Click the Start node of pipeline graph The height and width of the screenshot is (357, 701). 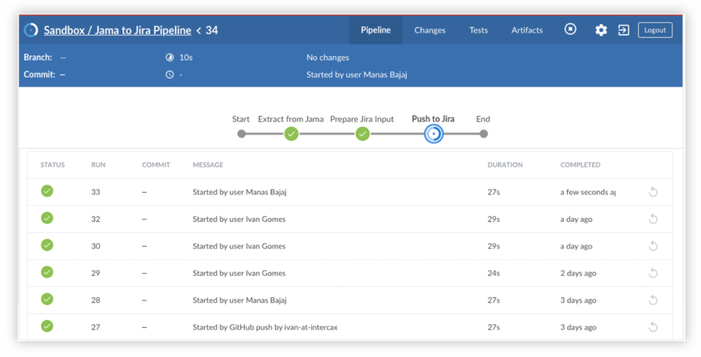click(x=241, y=134)
